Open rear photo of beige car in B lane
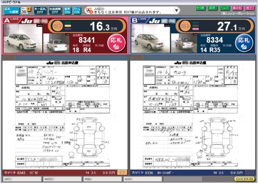 [x=184, y=43]
